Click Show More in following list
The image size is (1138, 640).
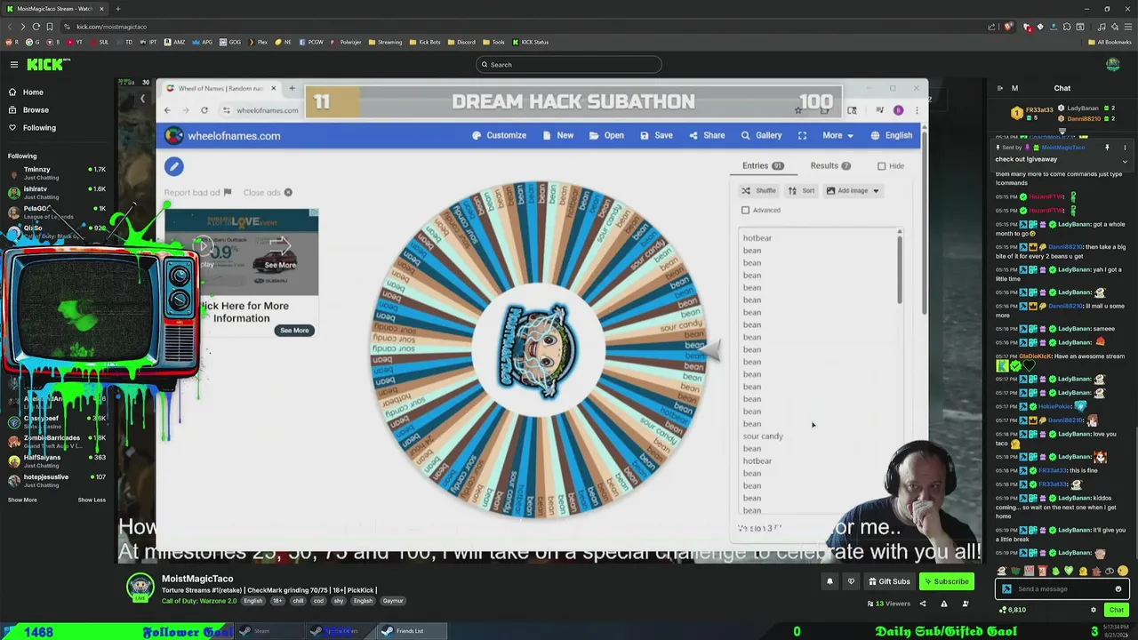22,500
